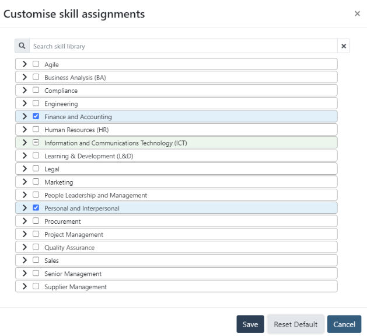Expand the Agile skill category

(x=25, y=64)
